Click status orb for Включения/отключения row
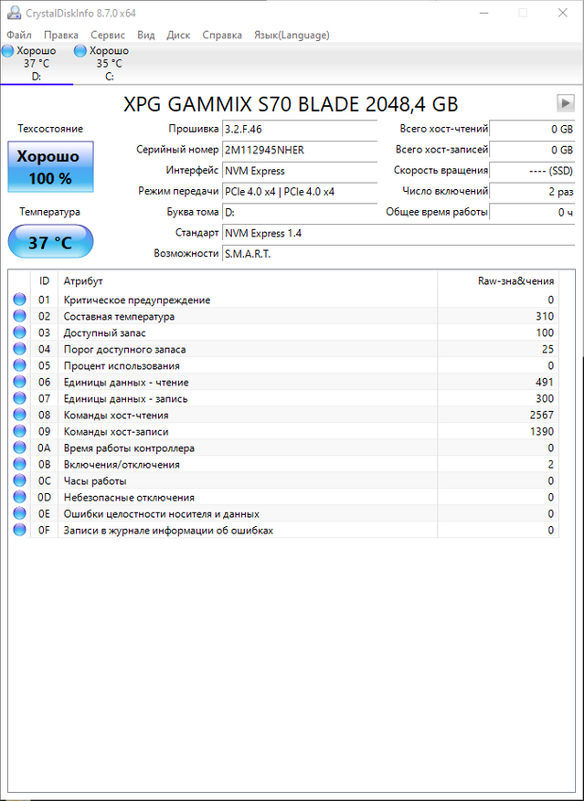The width and height of the screenshot is (584, 801). pos(19,464)
